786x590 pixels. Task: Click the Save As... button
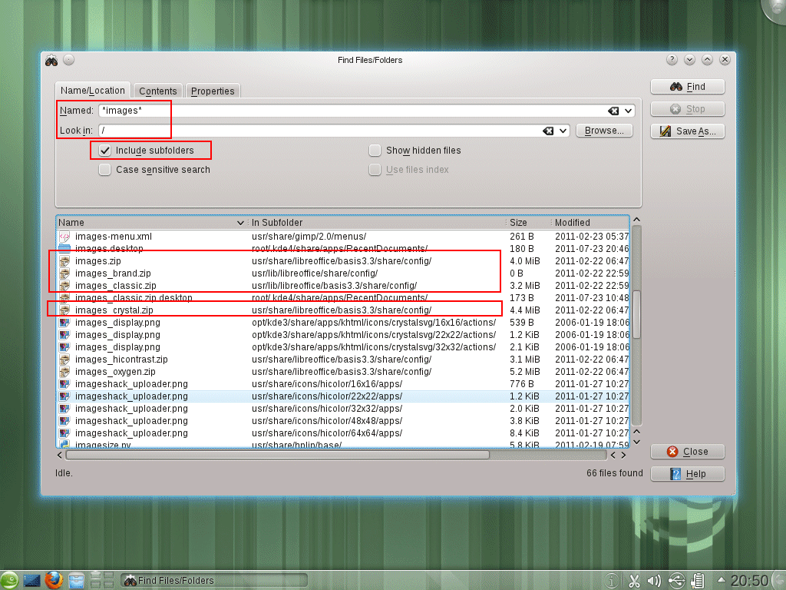point(688,131)
